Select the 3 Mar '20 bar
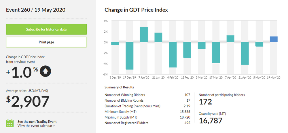 [x=202, y=45]
